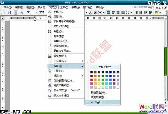
Task: Open the 视图(V) menu
Action: tap(30, 7)
